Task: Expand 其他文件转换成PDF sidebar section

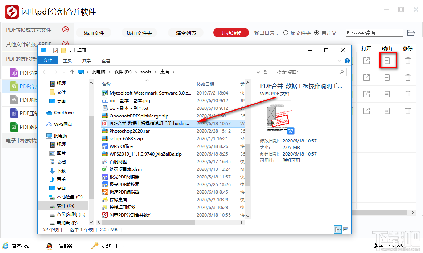Action: [66, 43]
